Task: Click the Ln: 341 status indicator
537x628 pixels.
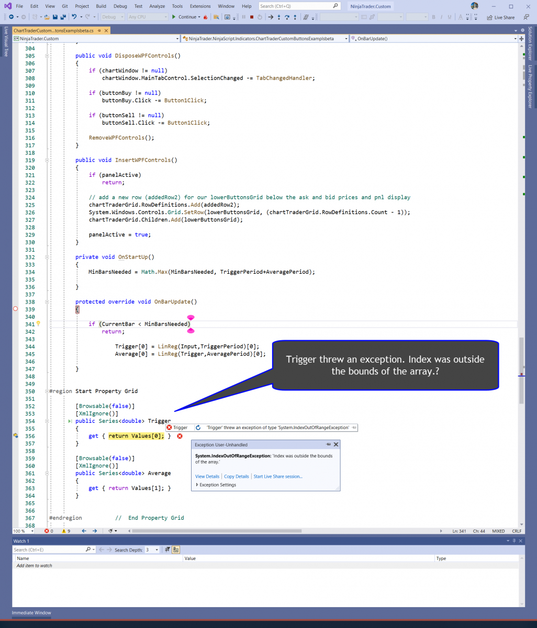Action: tap(460, 531)
